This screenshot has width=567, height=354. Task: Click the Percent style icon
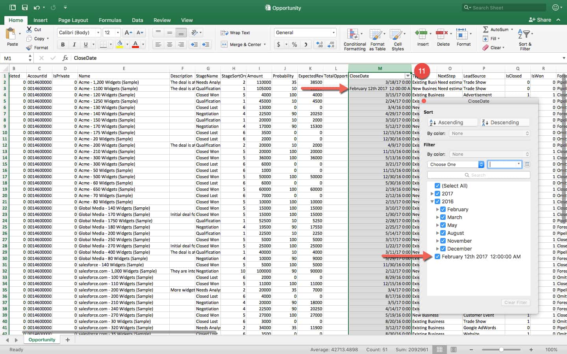295,44
